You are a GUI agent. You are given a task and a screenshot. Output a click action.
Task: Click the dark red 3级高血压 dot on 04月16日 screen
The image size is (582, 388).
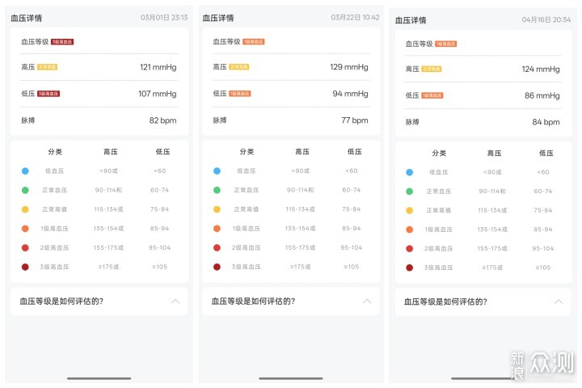[x=409, y=268]
